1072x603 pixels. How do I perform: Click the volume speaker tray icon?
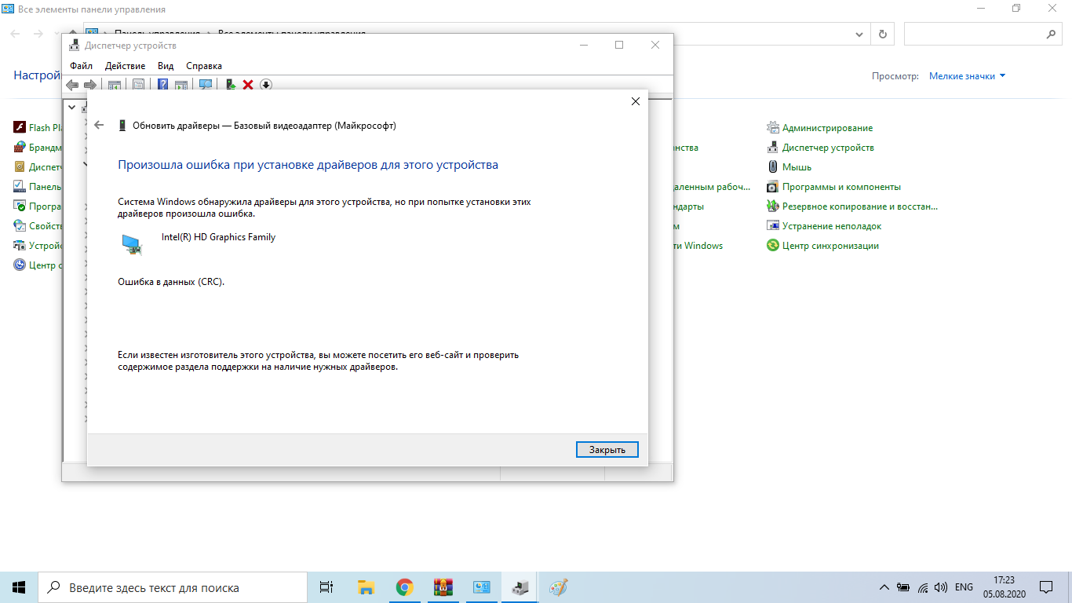click(x=942, y=587)
